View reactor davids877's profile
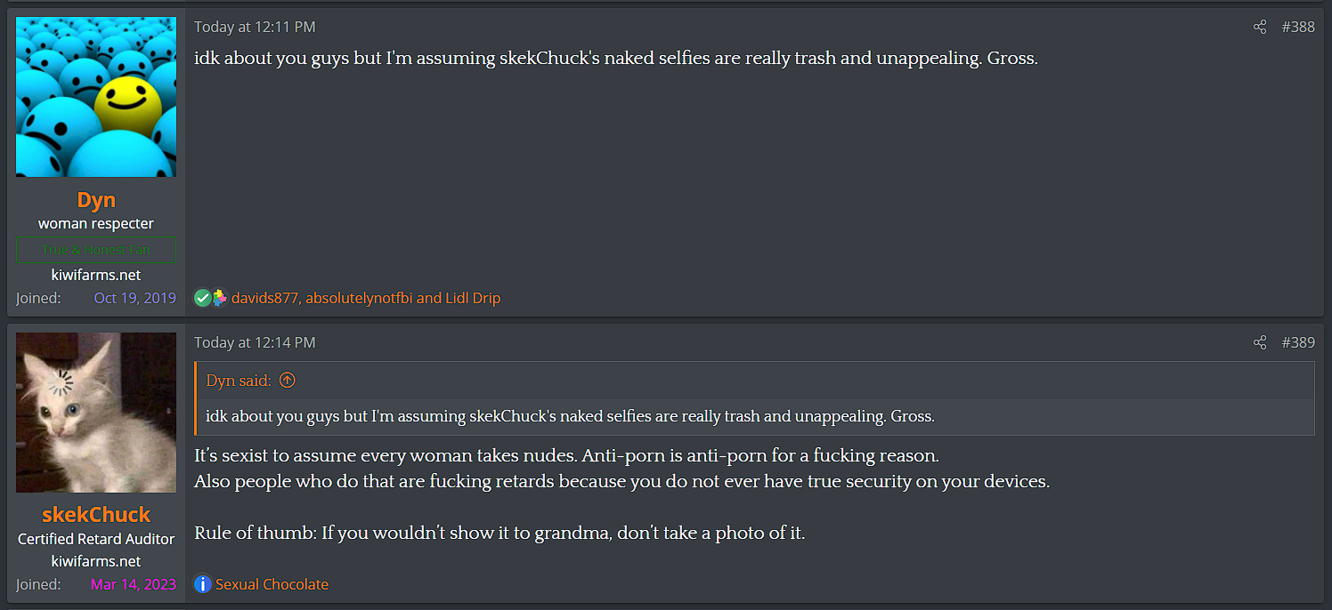 (x=264, y=299)
